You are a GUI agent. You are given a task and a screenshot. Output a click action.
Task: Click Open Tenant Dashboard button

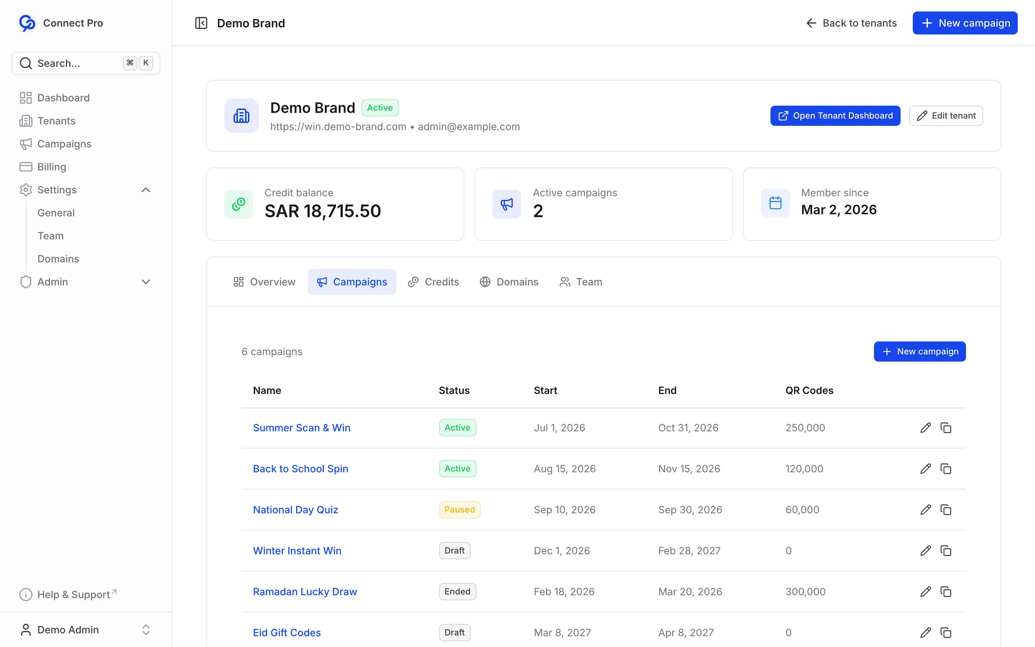(x=835, y=116)
